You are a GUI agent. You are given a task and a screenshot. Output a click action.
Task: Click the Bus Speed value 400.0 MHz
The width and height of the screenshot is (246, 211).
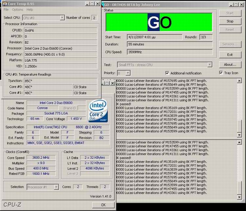click(x=41, y=168)
